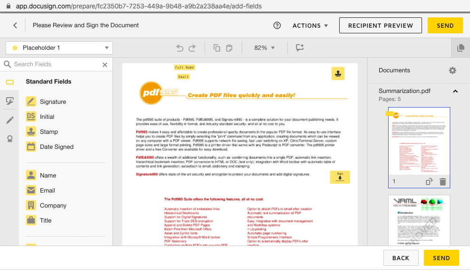Select the custom fields sidebar tab icon
Image resolution: width=470 pixels, height=270 pixels.
[9, 101]
